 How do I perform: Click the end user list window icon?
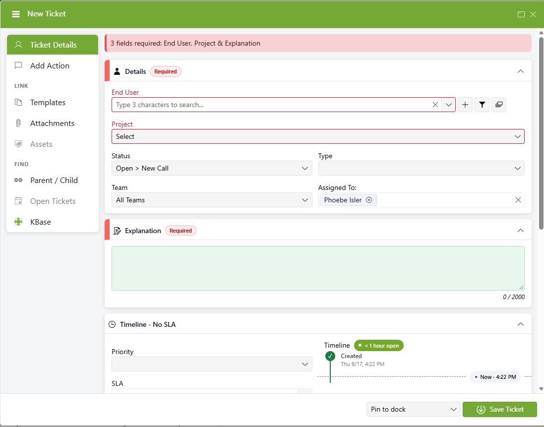tap(499, 105)
